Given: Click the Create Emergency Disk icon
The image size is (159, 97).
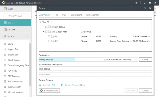Looking at the screenshot, I should (x=5, y=65).
